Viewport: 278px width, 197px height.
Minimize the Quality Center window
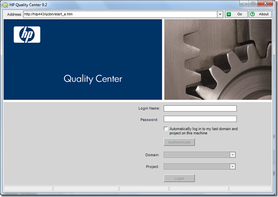coord(244,4)
